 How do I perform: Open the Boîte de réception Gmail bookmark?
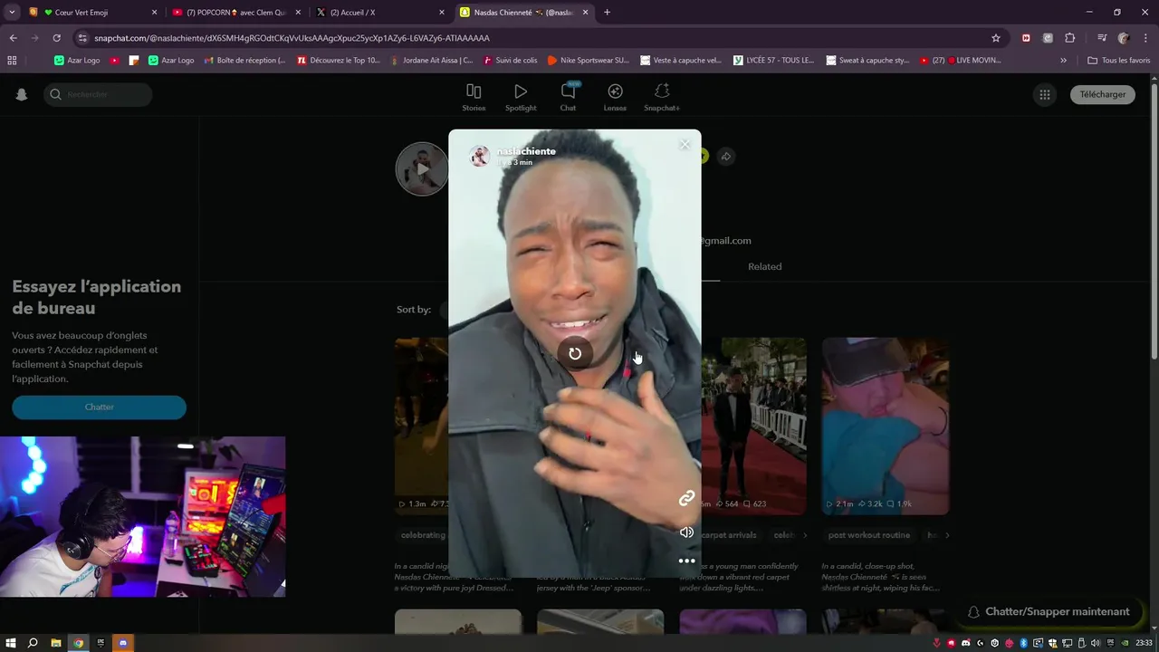(x=244, y=60)
